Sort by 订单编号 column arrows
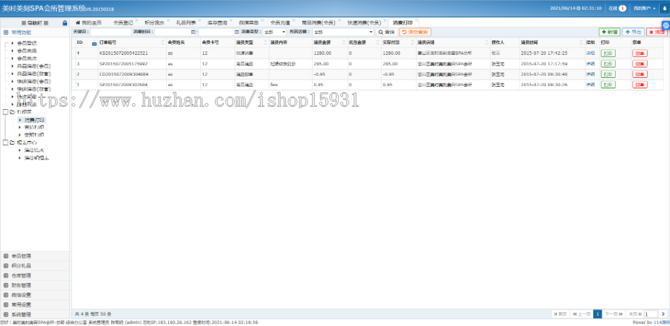 click(x=162, y=42)
